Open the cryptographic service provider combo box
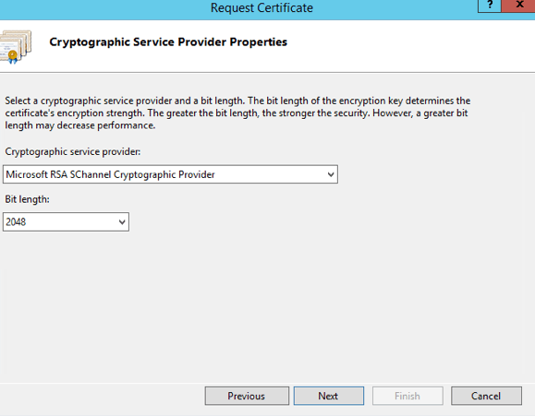The image size is (535, 416). point(170,174)
